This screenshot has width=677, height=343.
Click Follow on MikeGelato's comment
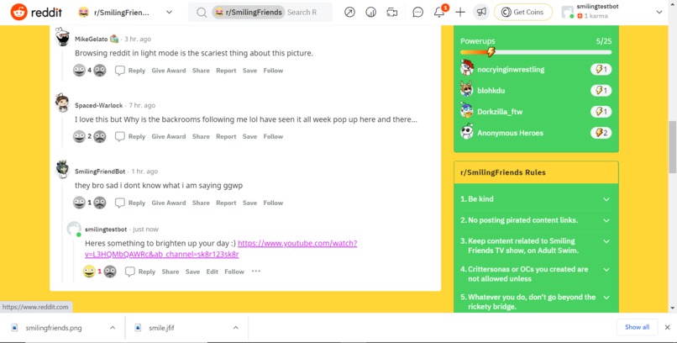[273, 71]
